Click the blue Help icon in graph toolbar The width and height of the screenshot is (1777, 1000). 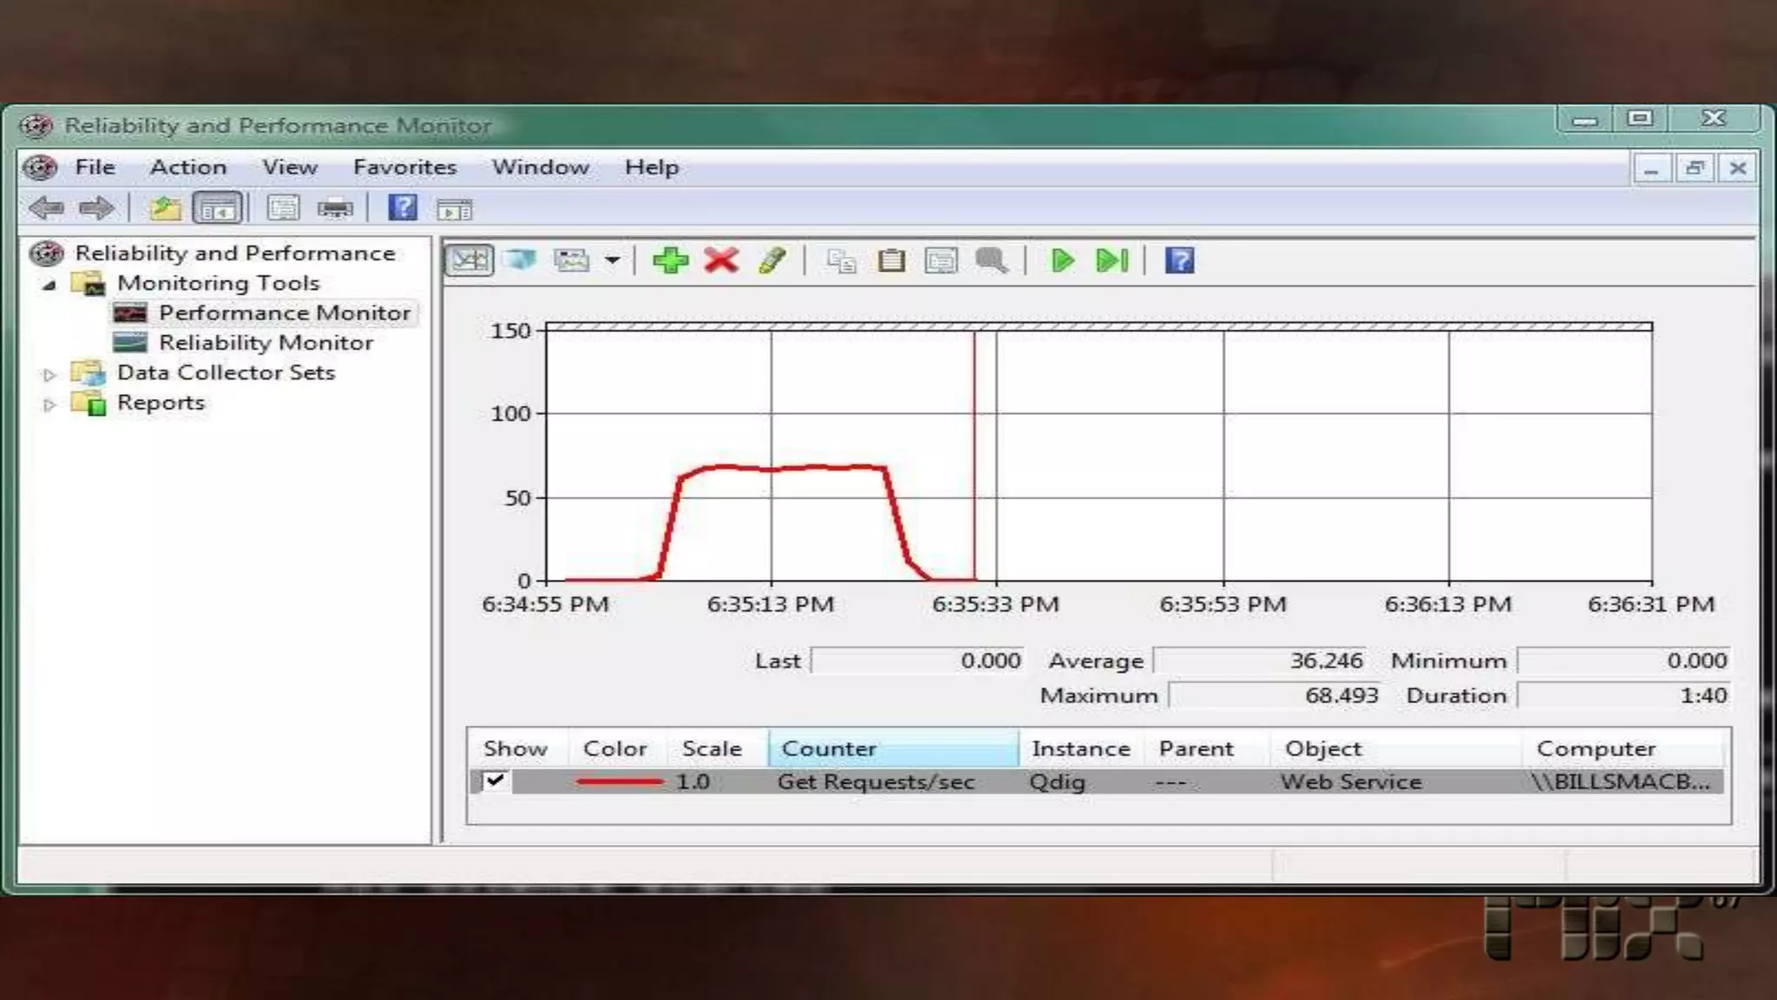1179,260
